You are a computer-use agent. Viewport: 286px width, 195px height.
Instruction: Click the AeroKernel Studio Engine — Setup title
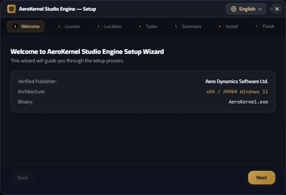(57, 9)
